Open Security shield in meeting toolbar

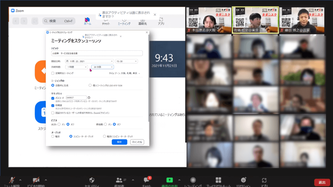pyautogui.click(x=92, y=180)
